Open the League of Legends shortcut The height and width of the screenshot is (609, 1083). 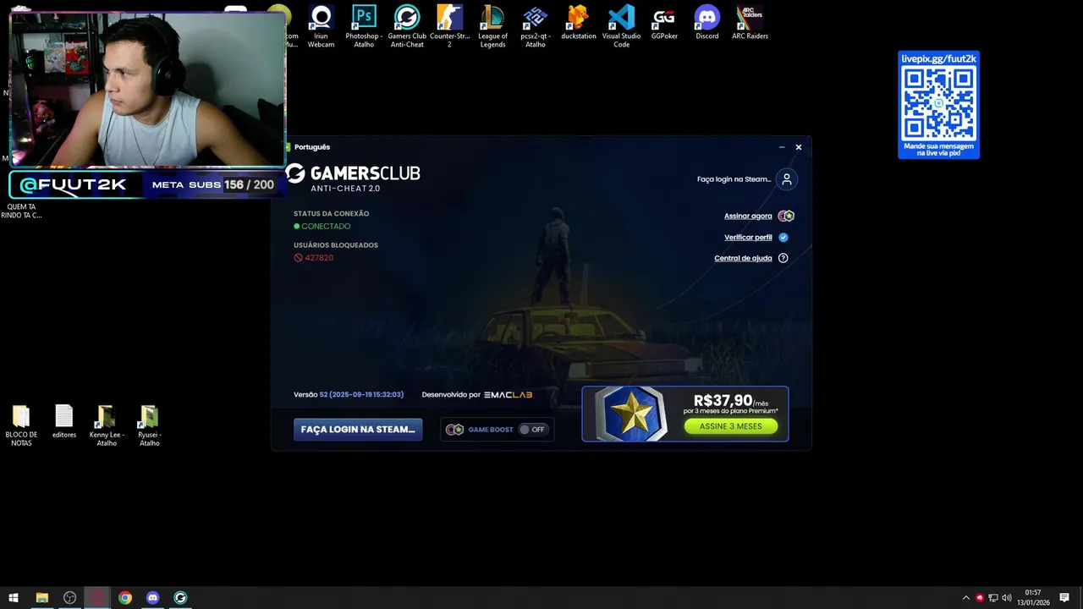click(x=492, y=26)
